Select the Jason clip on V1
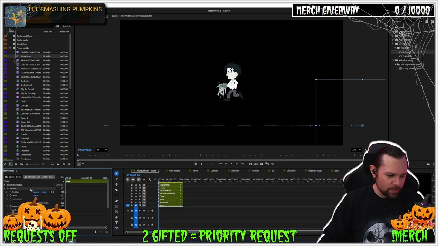The height and width of the screenshot is (246, 438). tap(171, 205)
